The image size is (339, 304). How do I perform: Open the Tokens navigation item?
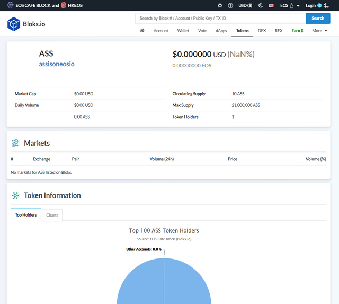242,31
